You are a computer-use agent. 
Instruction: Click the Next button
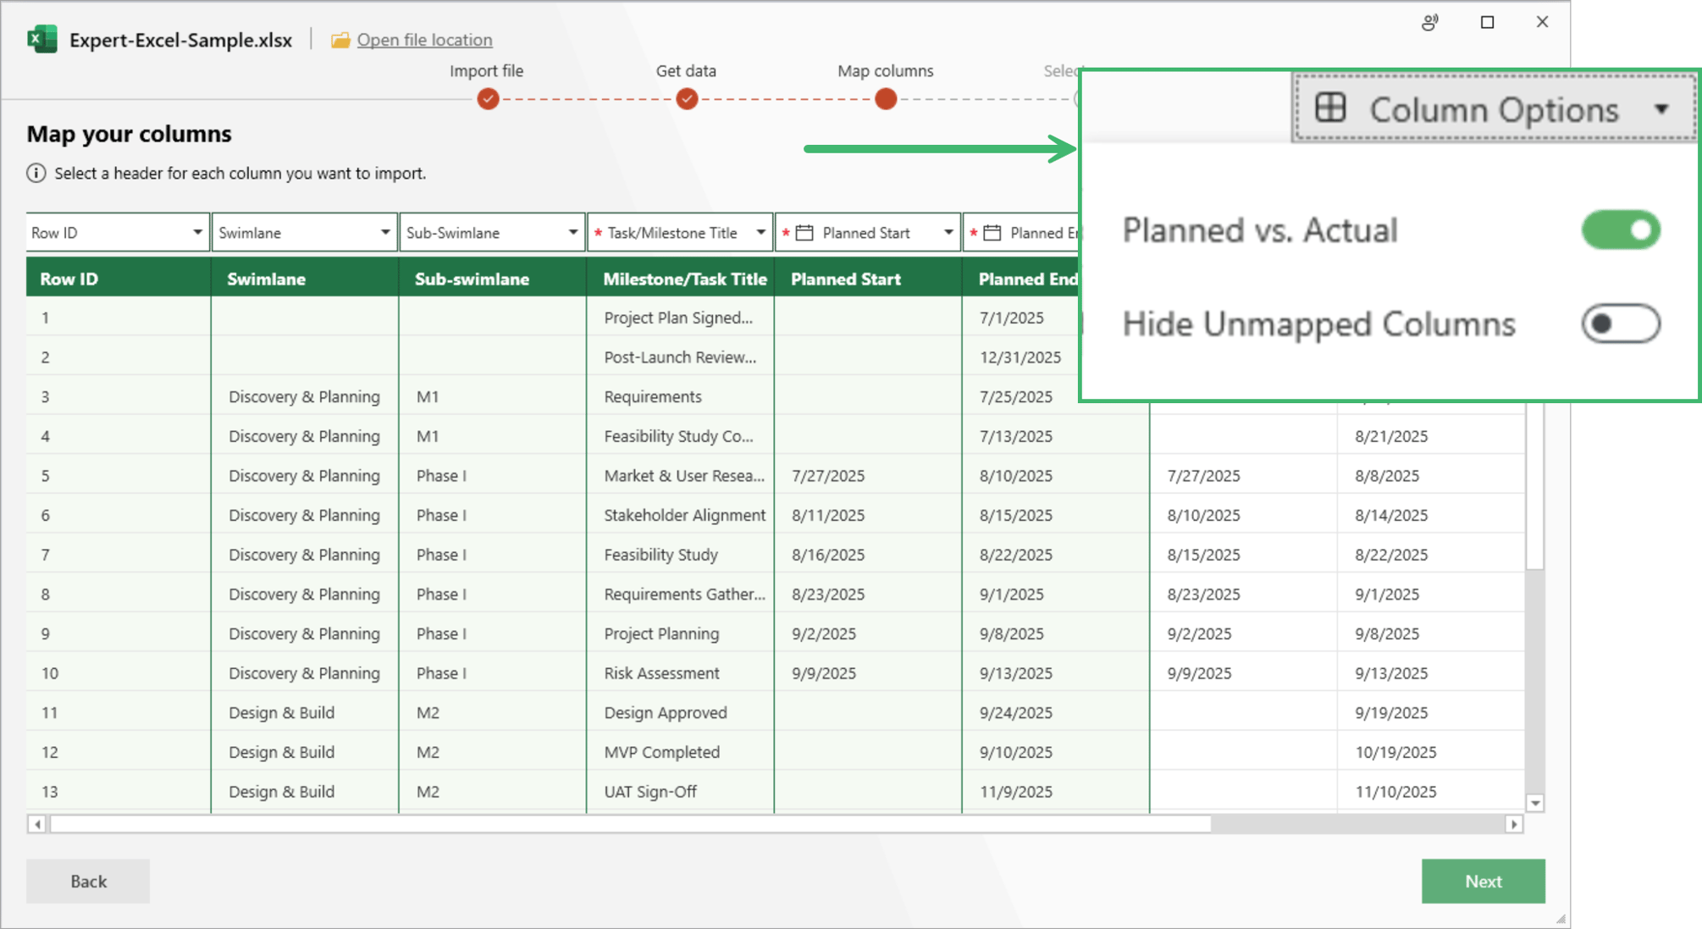pos(1483,881)
